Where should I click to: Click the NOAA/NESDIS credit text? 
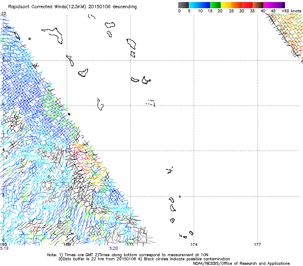[x=241, y=264]
